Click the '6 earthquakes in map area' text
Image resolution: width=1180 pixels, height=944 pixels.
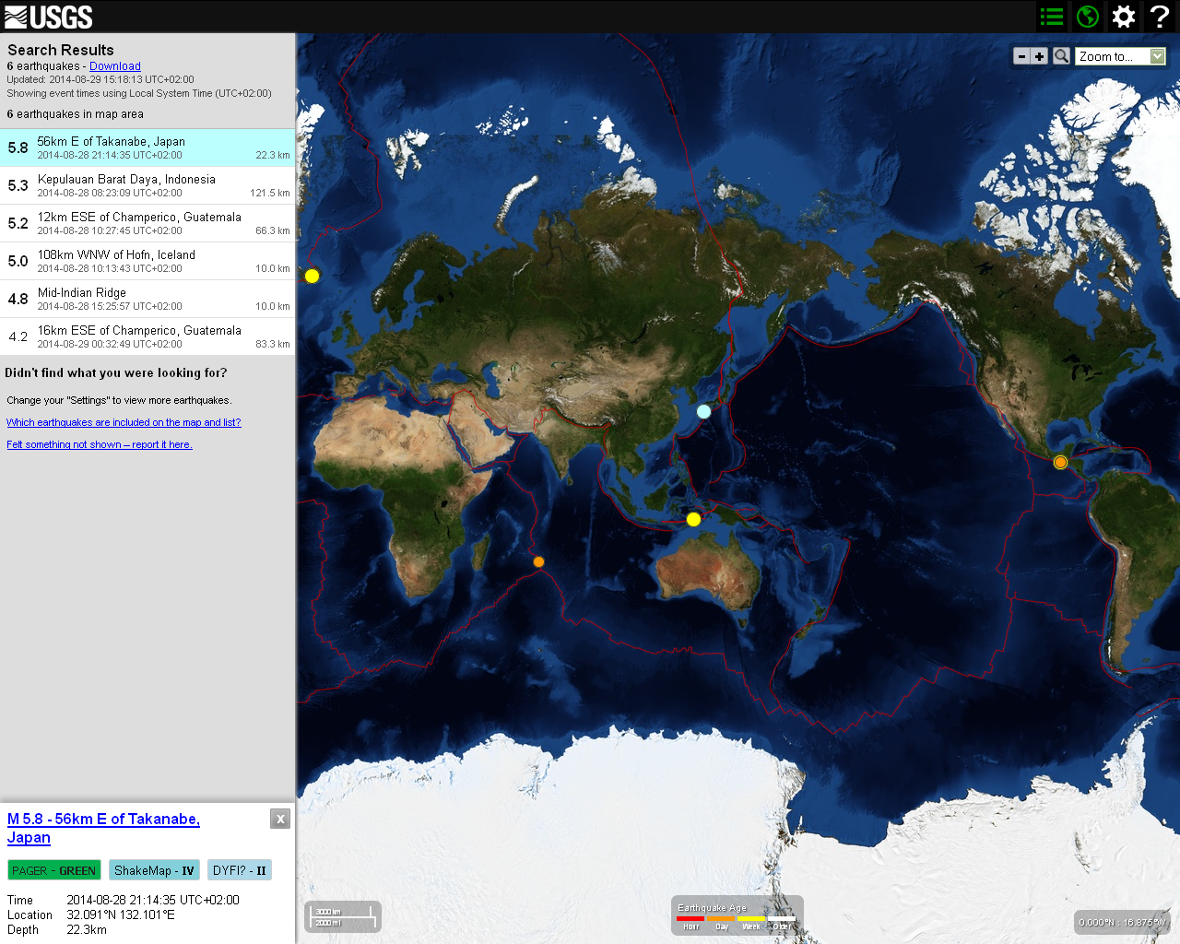[x=76, y=114]
